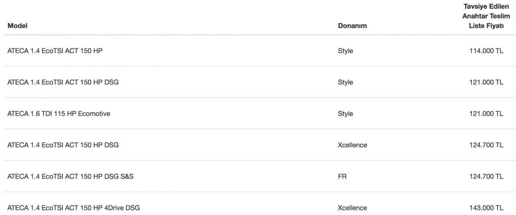Click the 124.700 TL price in the FR row

tap(486, 176)
